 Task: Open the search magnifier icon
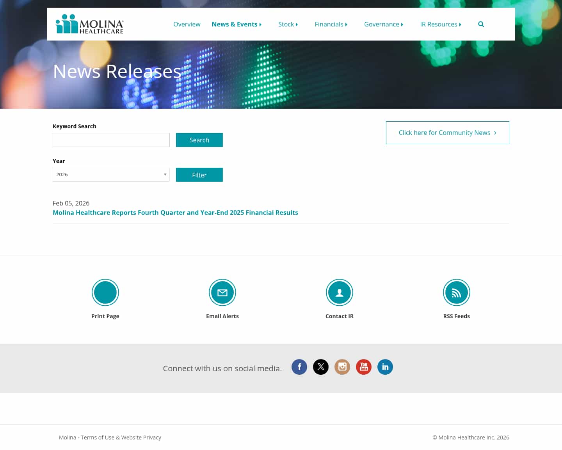click(481, 24)
